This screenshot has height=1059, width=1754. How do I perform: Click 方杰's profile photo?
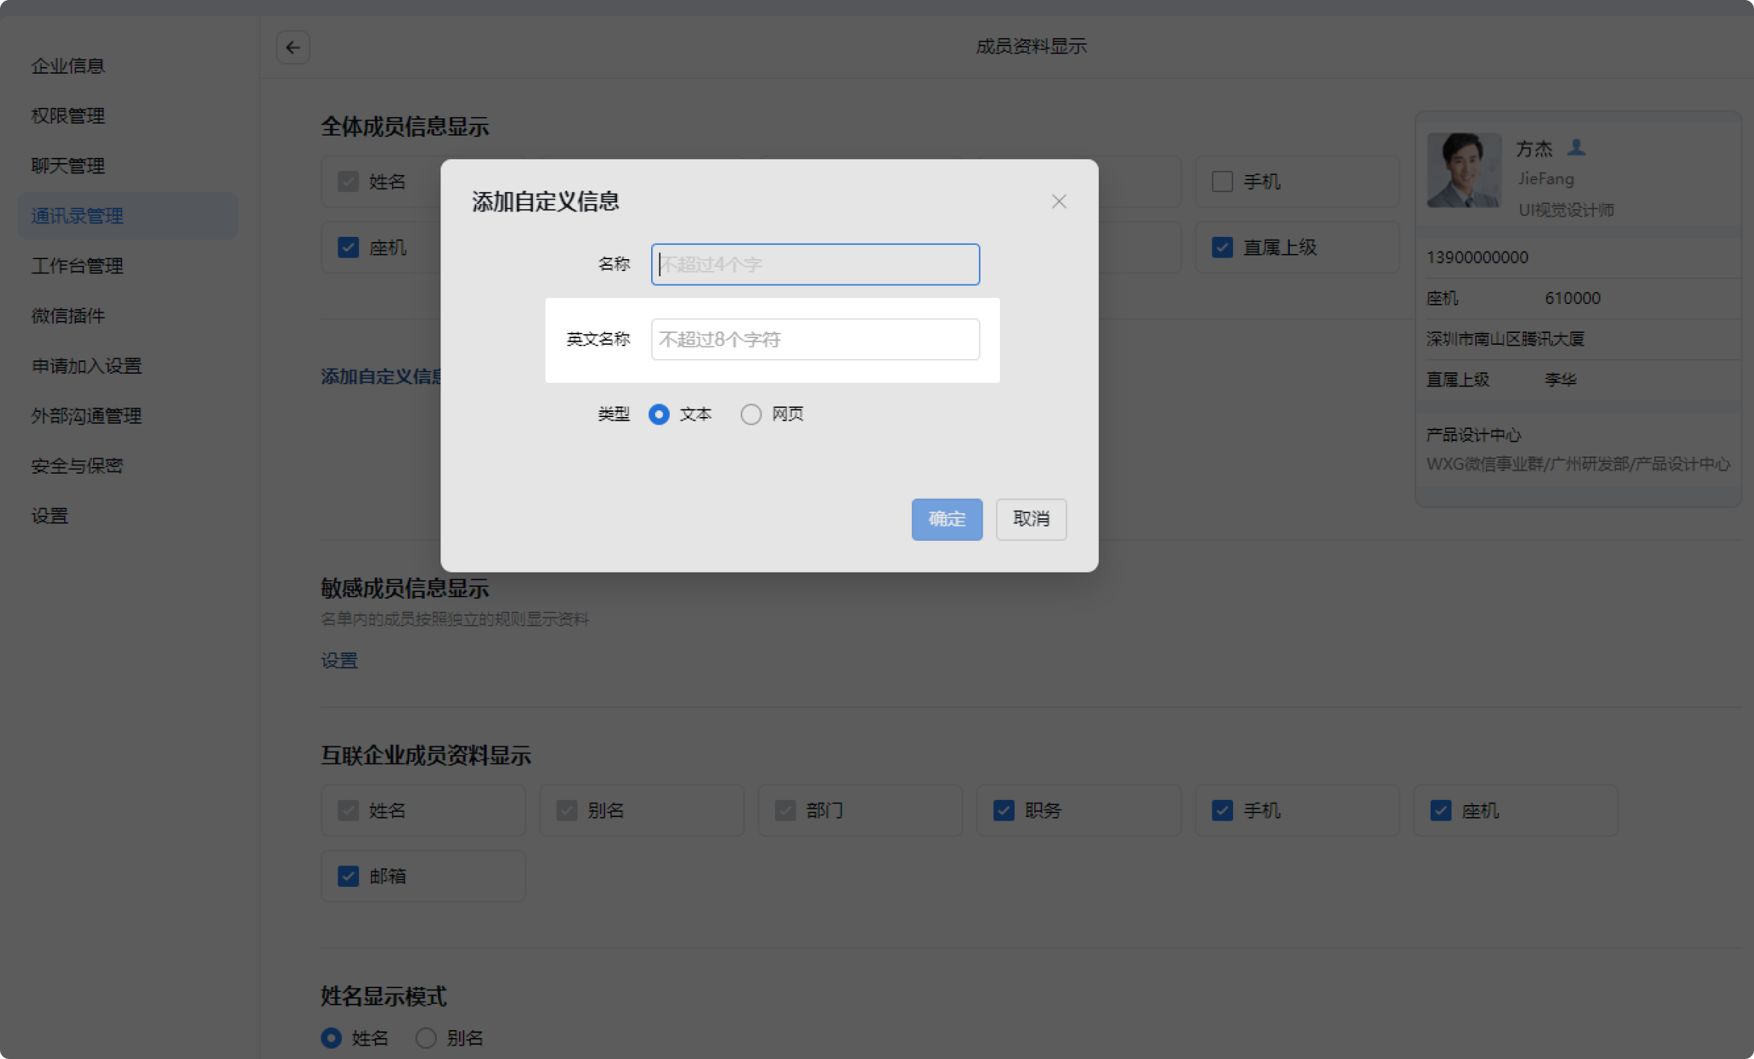1463,170
